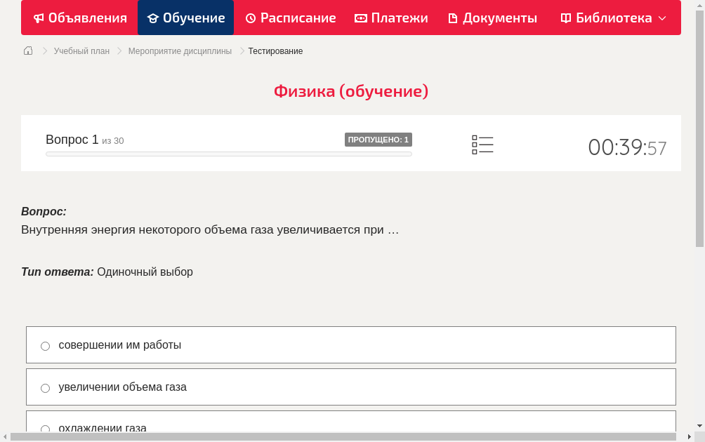Click the 'ПРОПУЩЕНО: 1' badge
Viewport: 705px width, 442px height.
point(378,139)
